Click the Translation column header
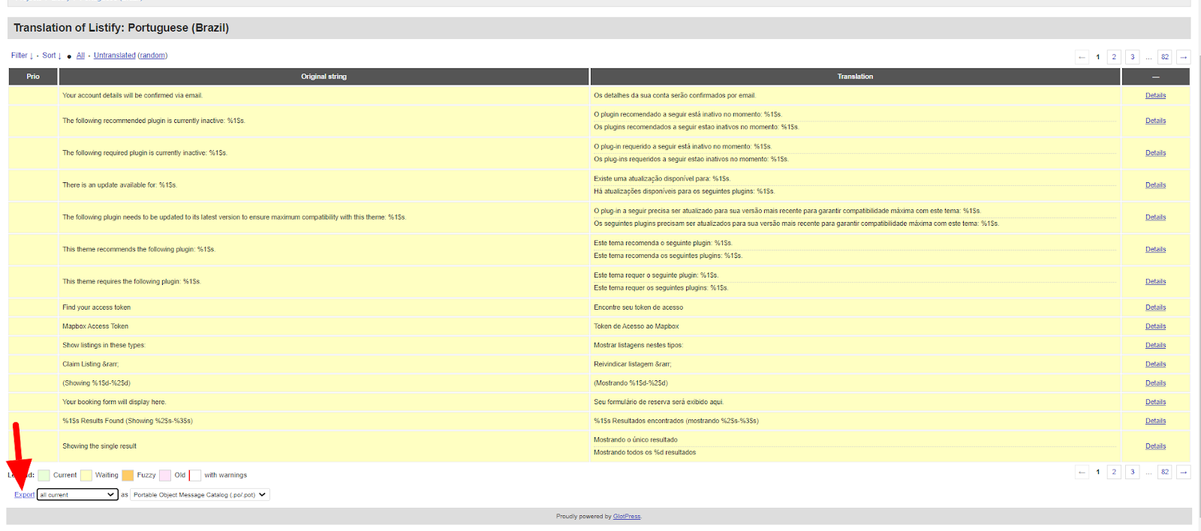The height and width of the screenshot is (531, 1201). 855,76
